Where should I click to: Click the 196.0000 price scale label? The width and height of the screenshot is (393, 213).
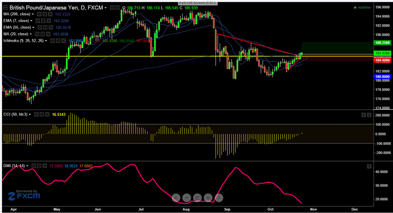point(382,7)
